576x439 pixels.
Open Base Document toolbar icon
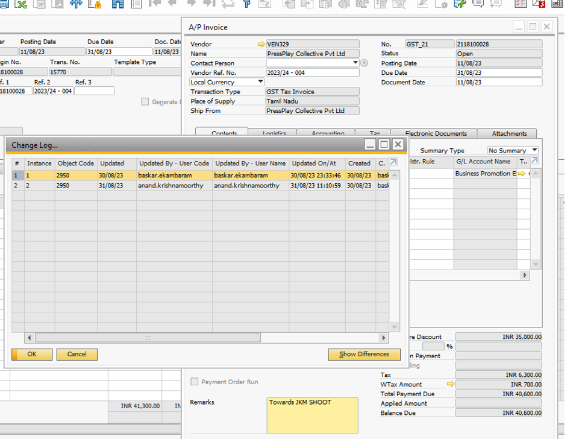click(289, 4)
